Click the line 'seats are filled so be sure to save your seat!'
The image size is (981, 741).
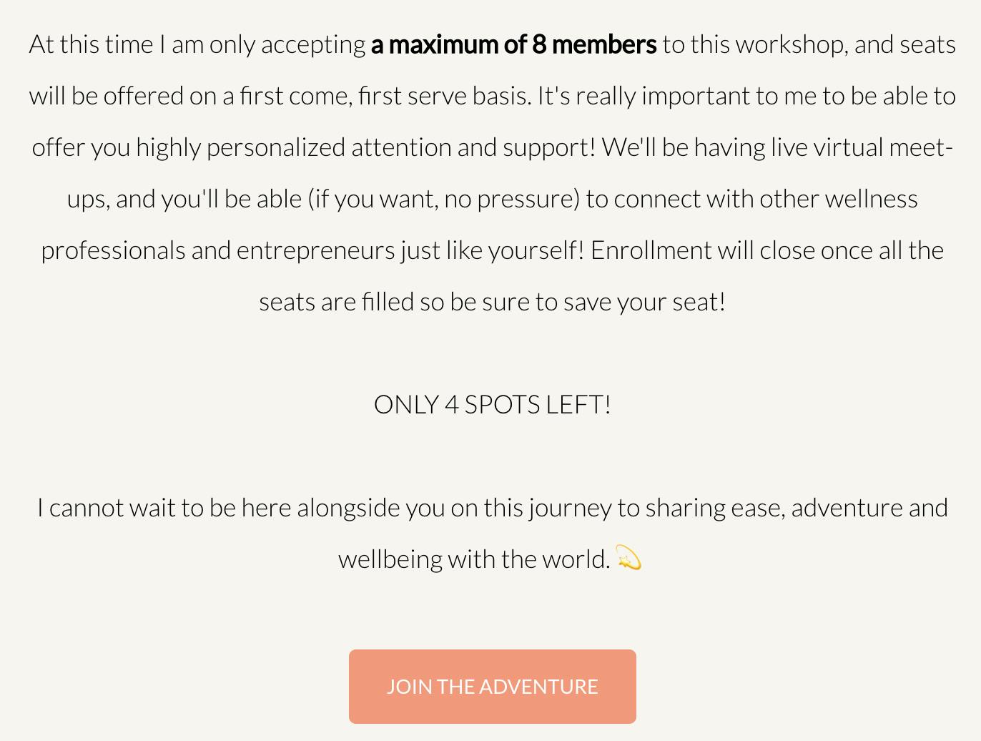[x=492, y=302]
